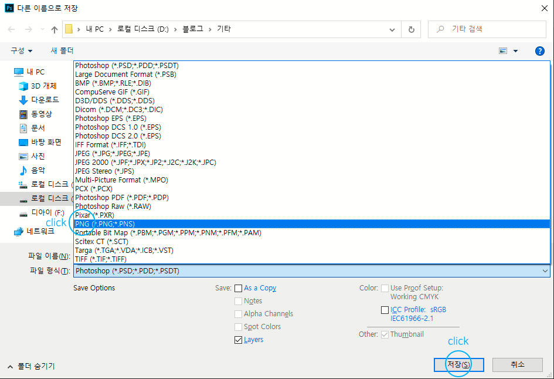The width and height of the screenshot is (554, 379).
Task: Click the Back navigation arrow
Action: pos(11,29)
